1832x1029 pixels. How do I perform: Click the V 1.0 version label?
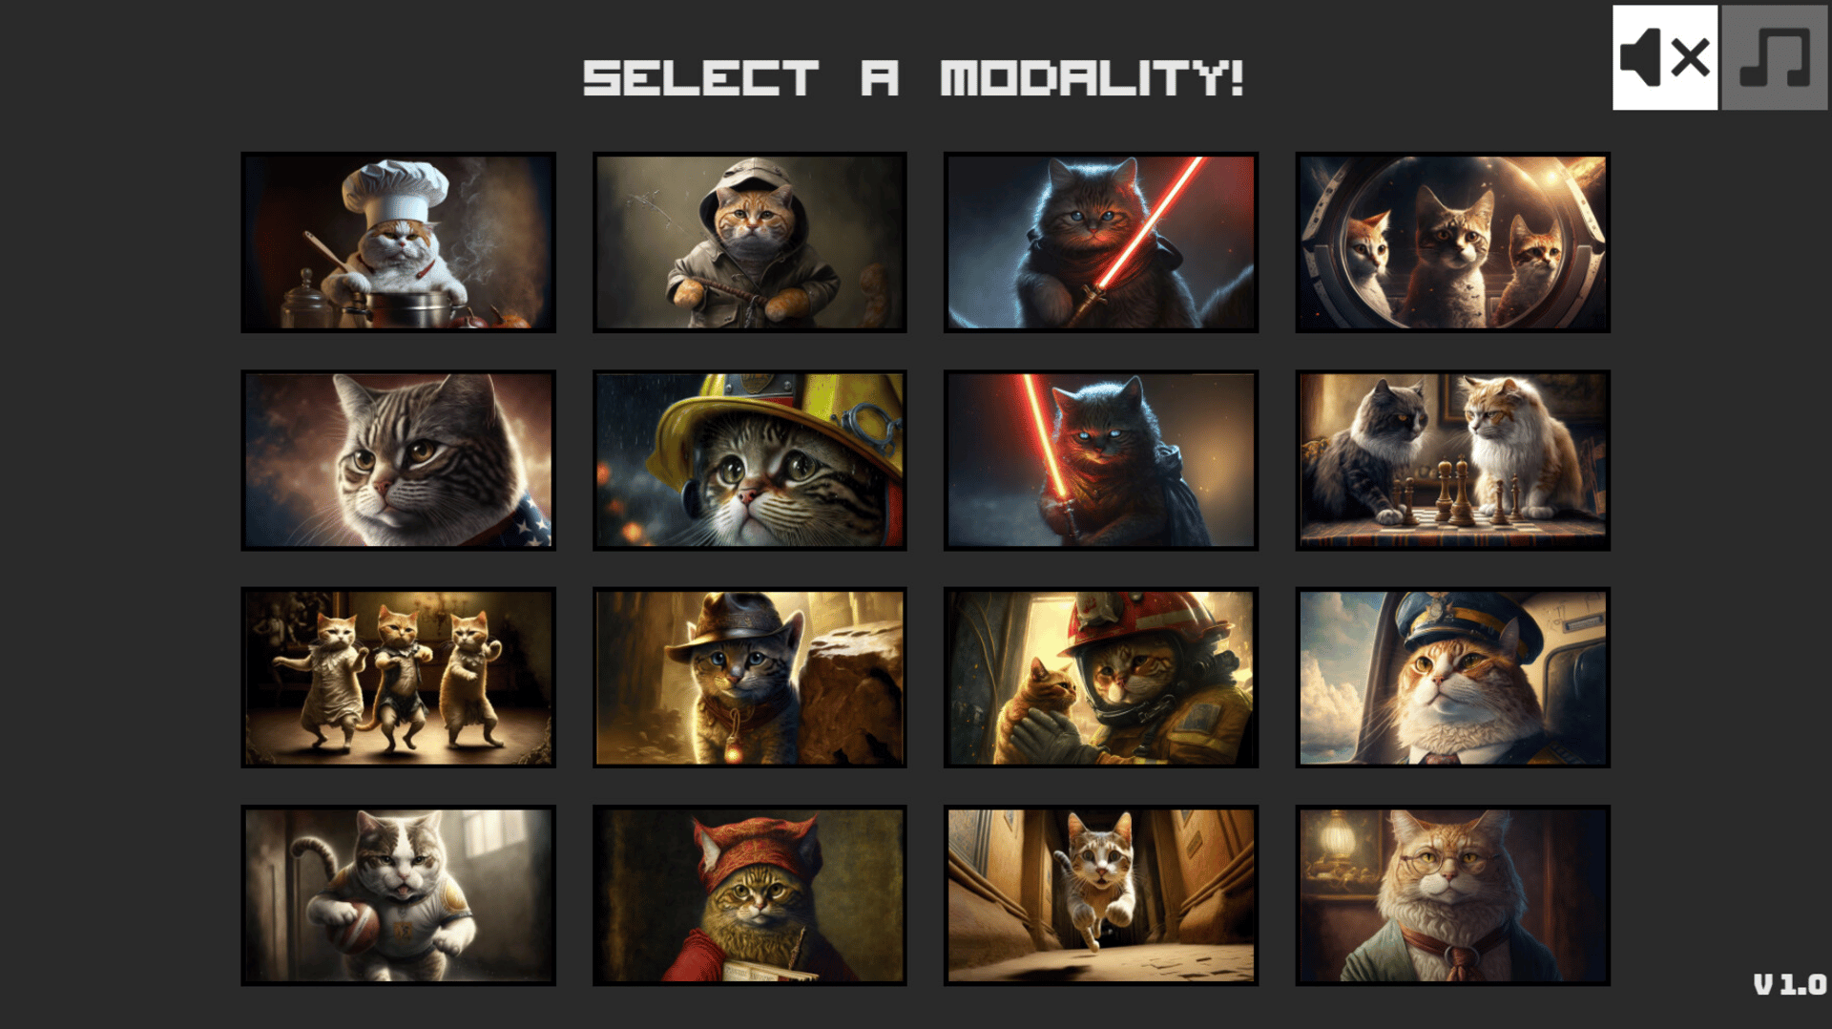(x=1790, y=984)
